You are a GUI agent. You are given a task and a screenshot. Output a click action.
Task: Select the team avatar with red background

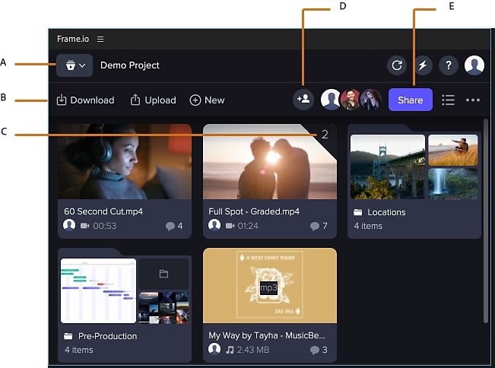[350, 100]
